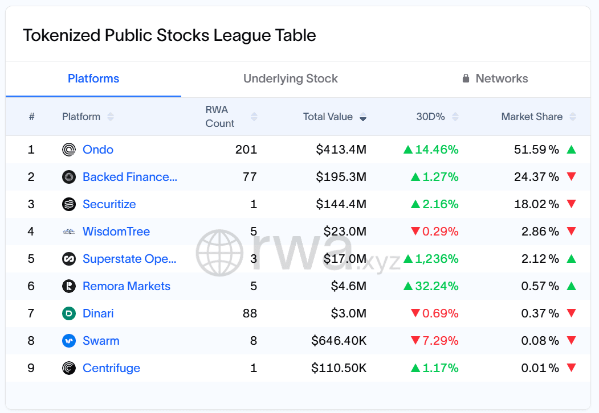Viewport: 599px width, 413px height.
Task: Open the Networks tab
Action: (x=502, y=79)
